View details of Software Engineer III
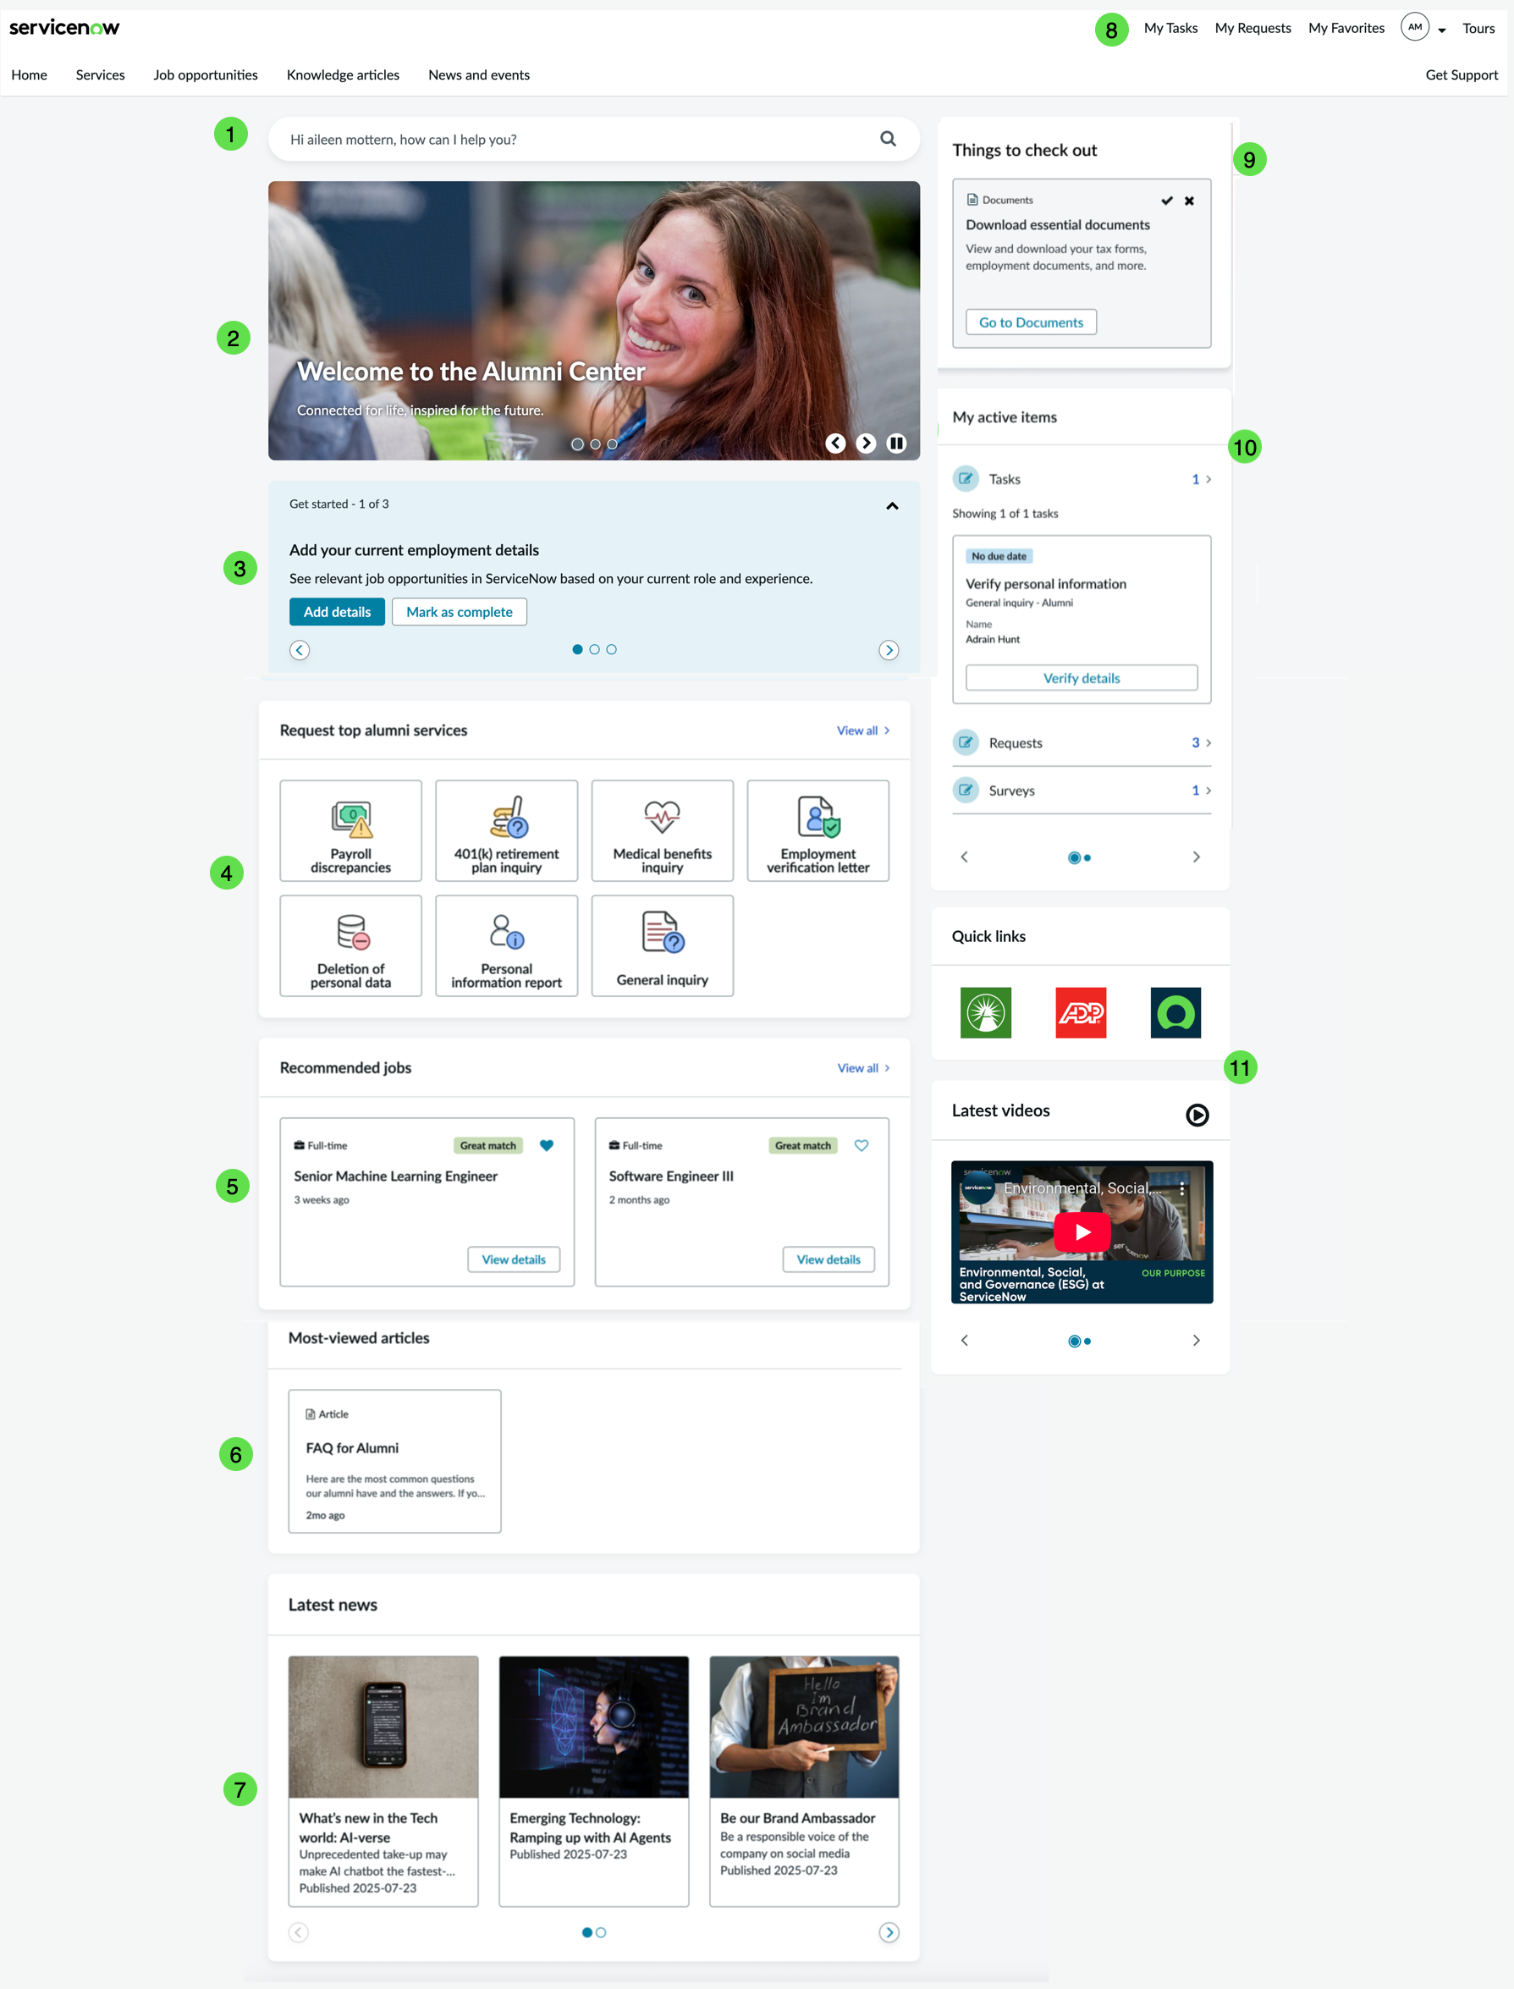Image resolution: width=1514 pixels, height=1989 pixels. click(x=829, y=1259)
